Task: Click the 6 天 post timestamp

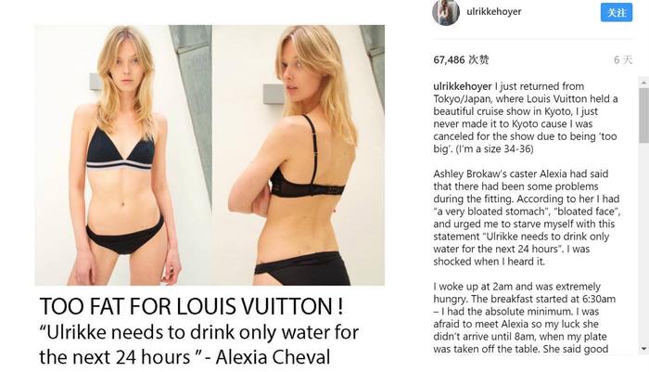Action: point(623,59)
